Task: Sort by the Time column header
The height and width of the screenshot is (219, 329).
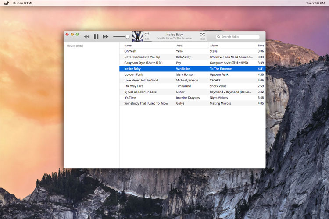Action: point(261,46)
